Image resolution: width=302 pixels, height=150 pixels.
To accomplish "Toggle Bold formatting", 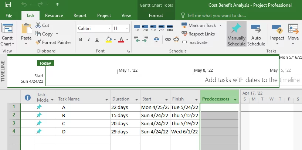I will point(81,40).
